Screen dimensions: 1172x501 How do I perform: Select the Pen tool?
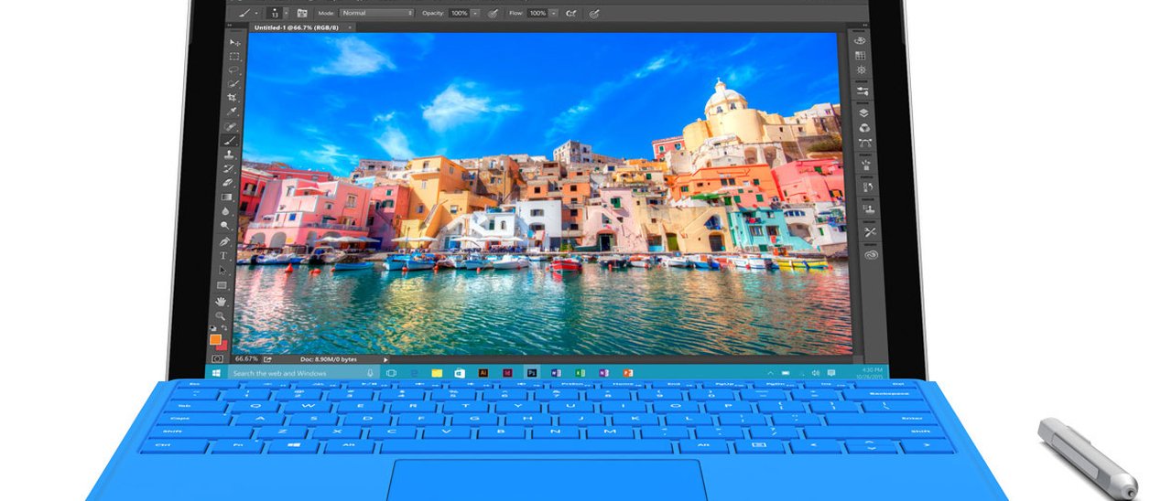[x=224, y=241]
